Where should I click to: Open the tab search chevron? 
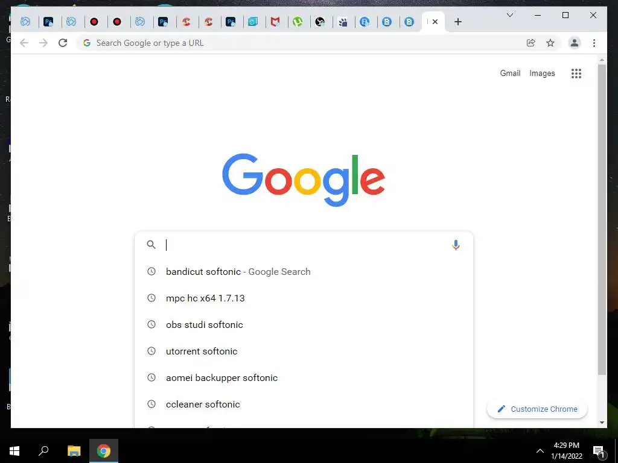point(509,15)
